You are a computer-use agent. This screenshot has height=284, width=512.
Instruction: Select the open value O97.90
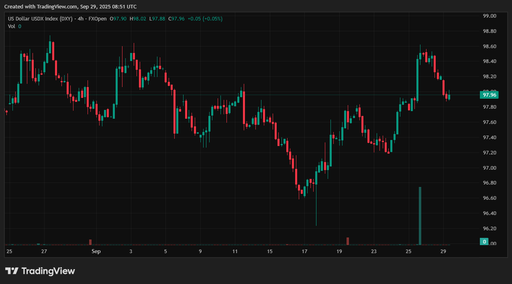118,19
